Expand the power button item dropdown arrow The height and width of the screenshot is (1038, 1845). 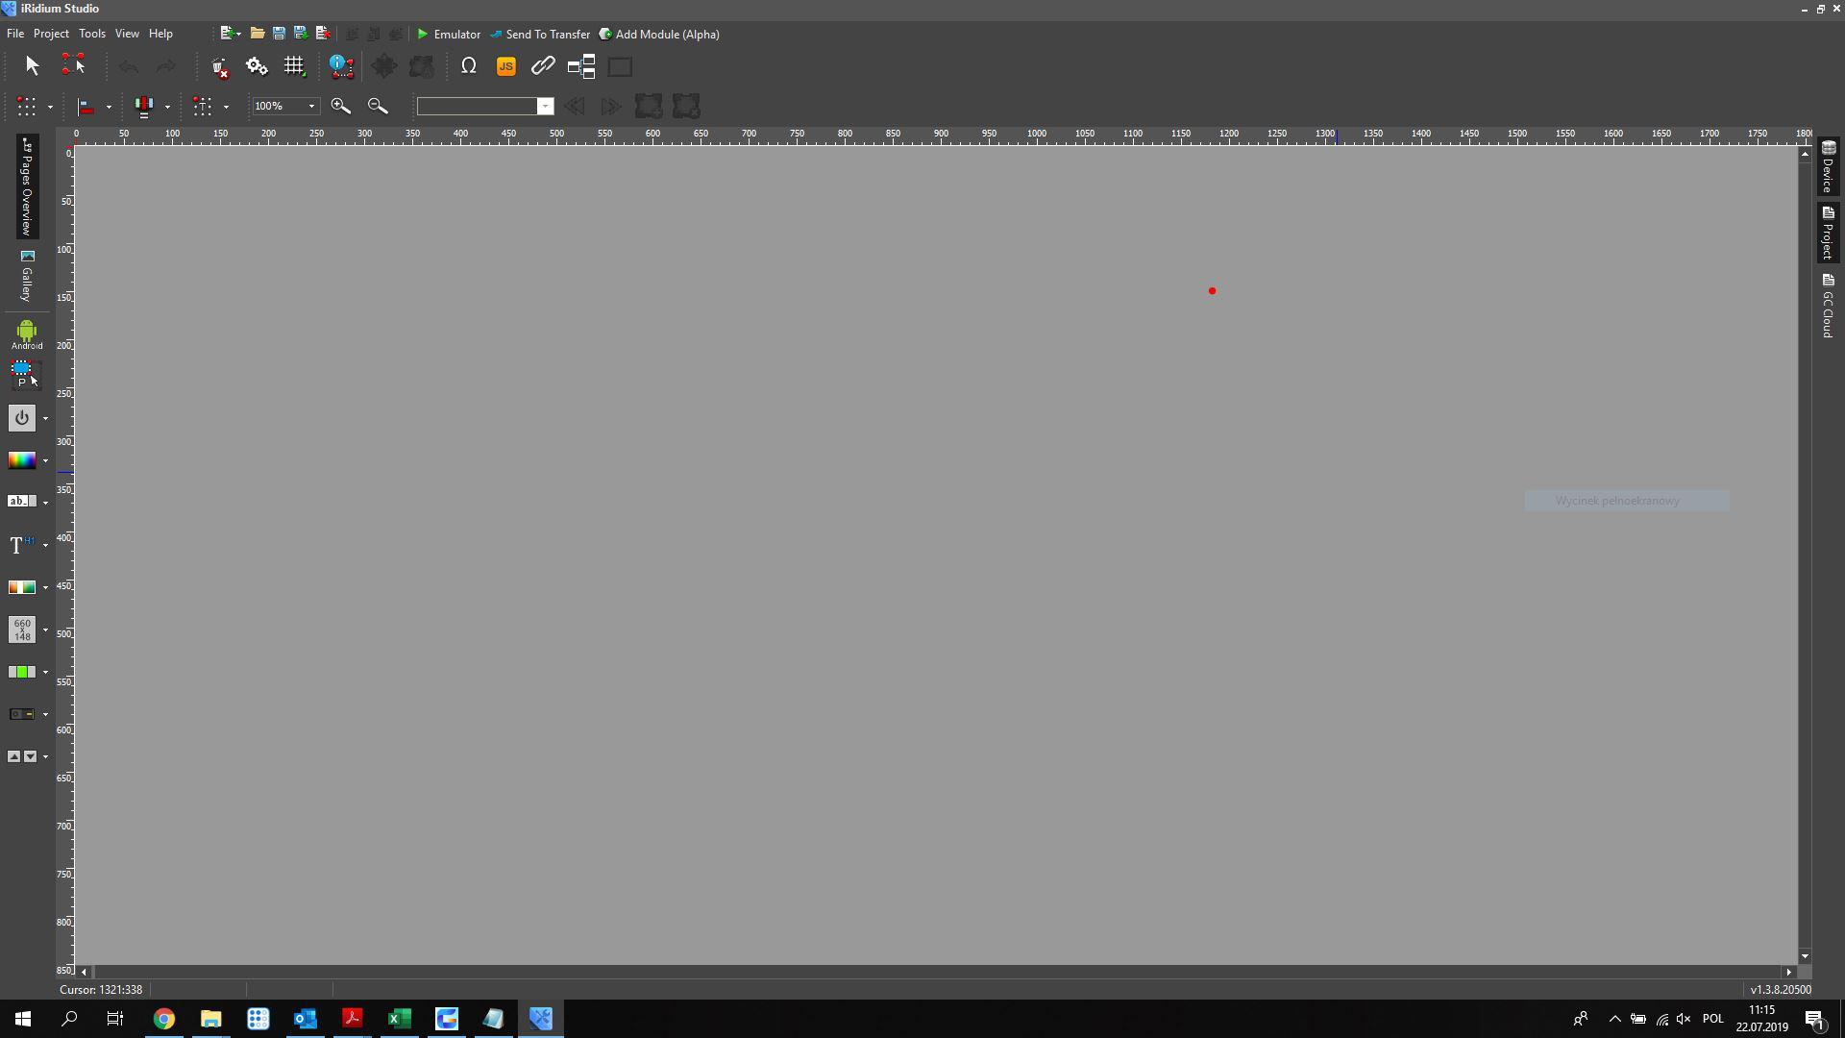click(45, 418)
